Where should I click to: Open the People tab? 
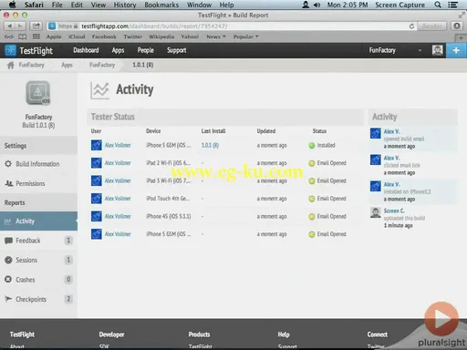[145, 50]
